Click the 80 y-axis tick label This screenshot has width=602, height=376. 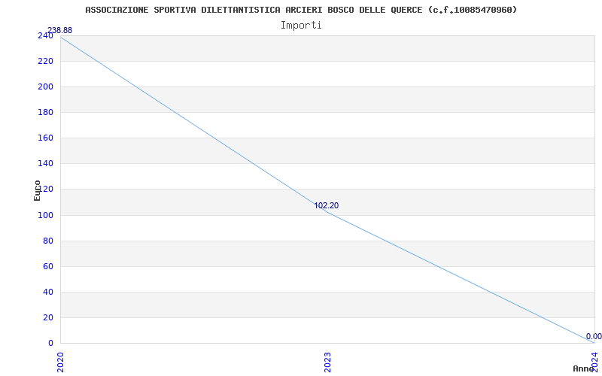[x=47, y=241]
